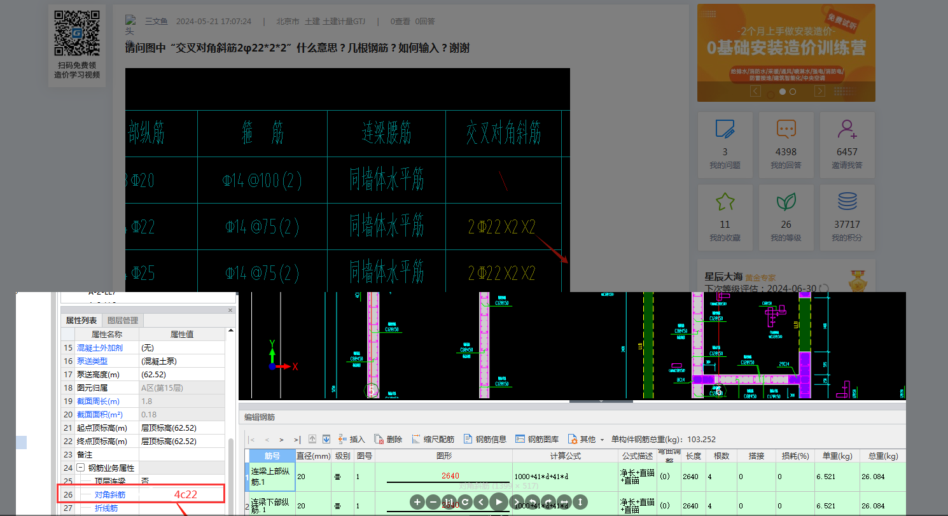Flip image horizontally in viewer controls
948x516 pixels.
(564, 502)
